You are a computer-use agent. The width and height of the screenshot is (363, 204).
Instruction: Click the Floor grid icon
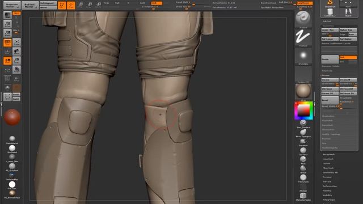point(7,52)
